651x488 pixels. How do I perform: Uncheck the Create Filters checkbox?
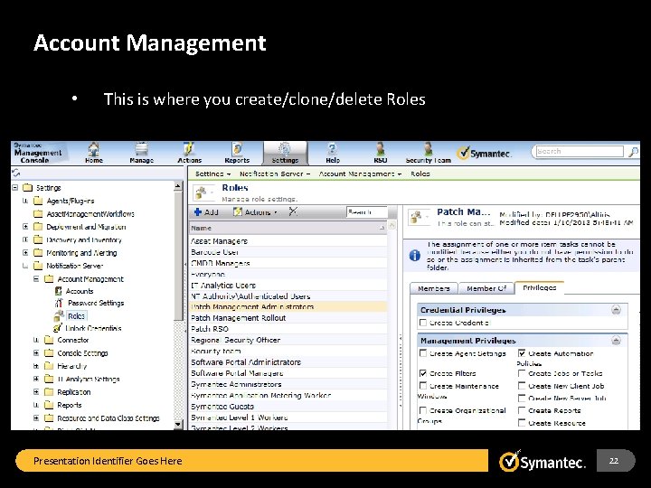[x=423, y=373]
